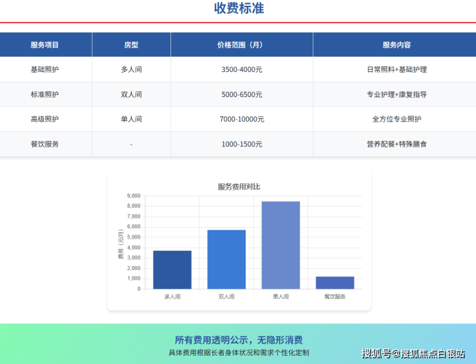Select the 房型 column header
This screenshot has height=364, width=476.
(x=131, y=45)
